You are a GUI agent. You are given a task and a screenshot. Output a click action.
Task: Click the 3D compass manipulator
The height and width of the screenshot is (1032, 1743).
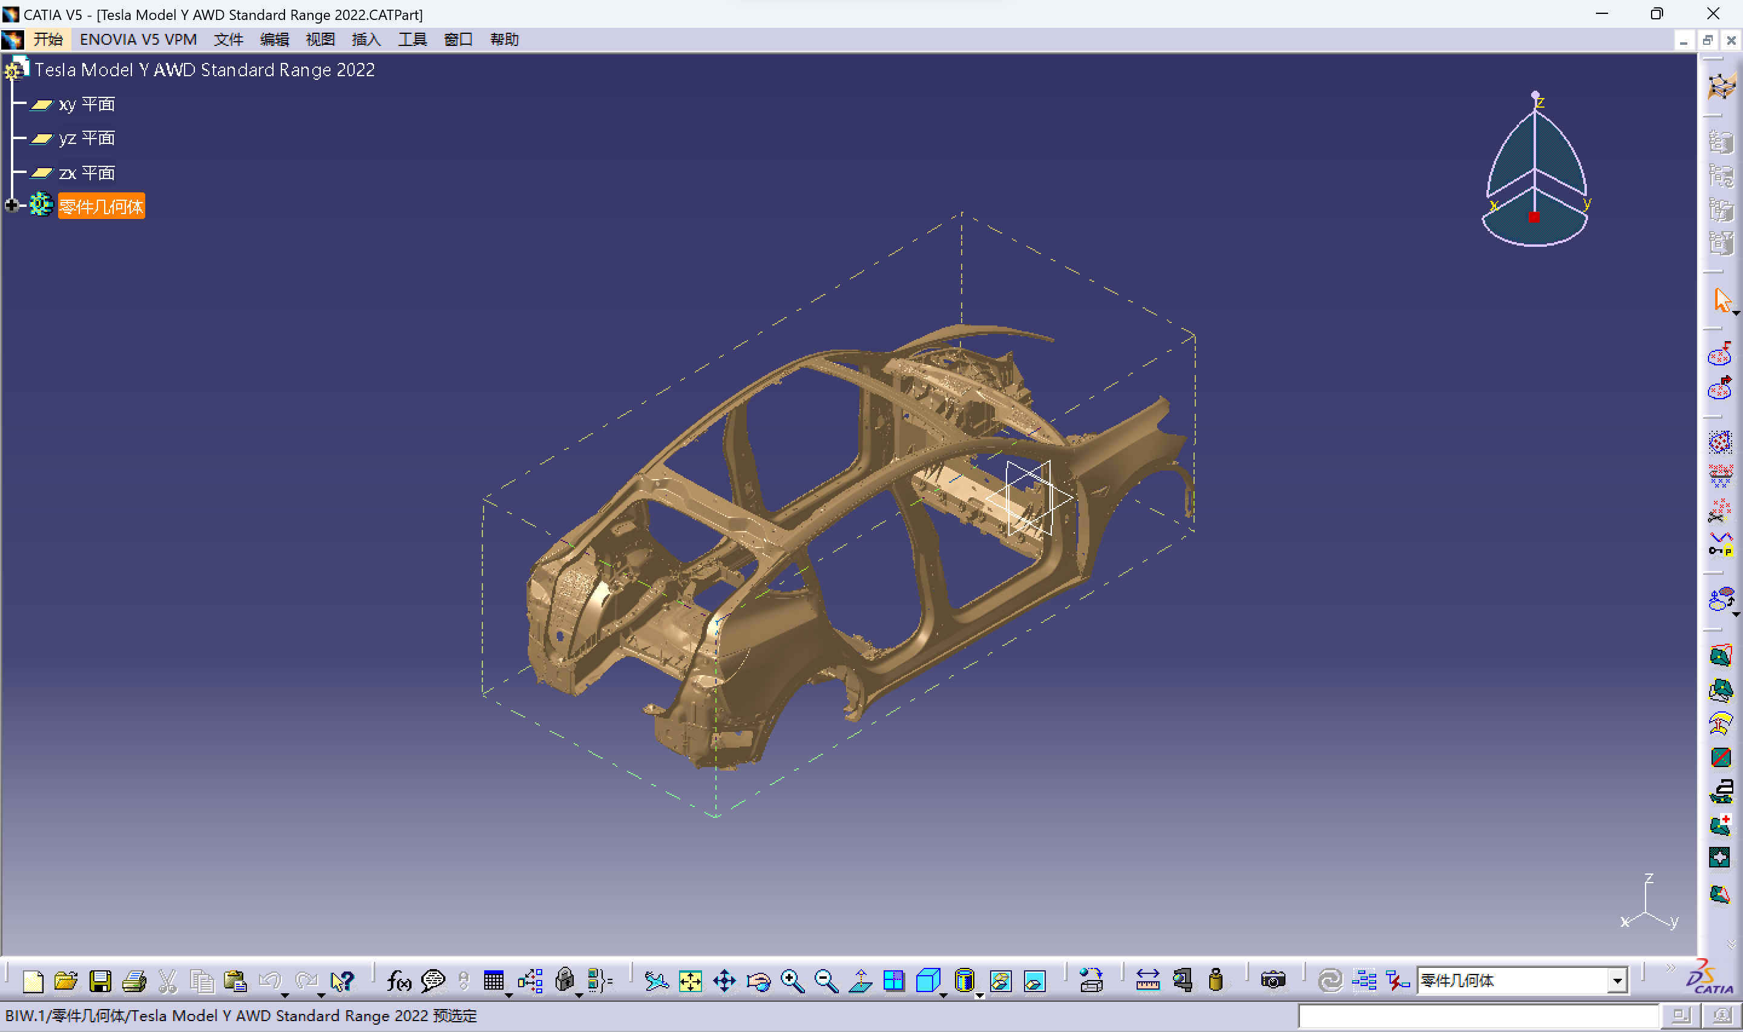tap(1535, 169)
